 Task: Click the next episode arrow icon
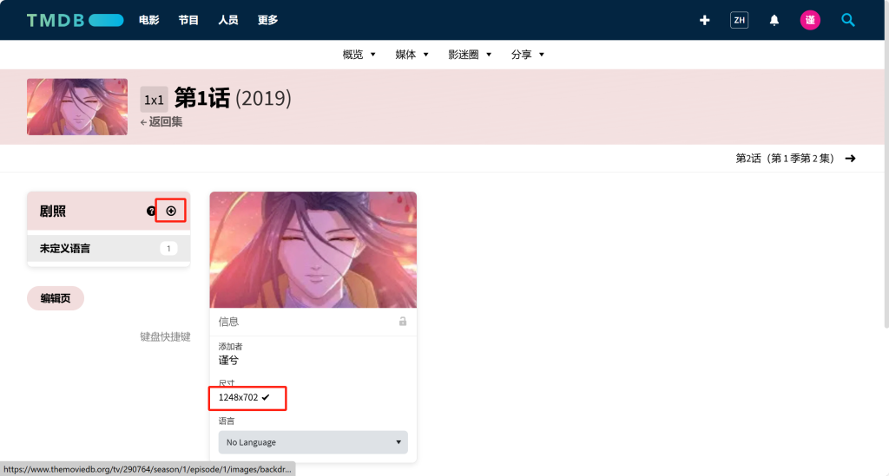(x=850, y=159)
